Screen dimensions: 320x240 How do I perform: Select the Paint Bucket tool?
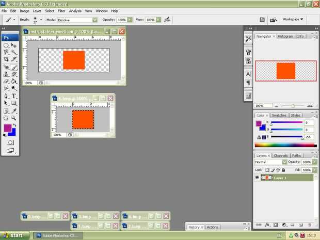(x=13, y=81)
